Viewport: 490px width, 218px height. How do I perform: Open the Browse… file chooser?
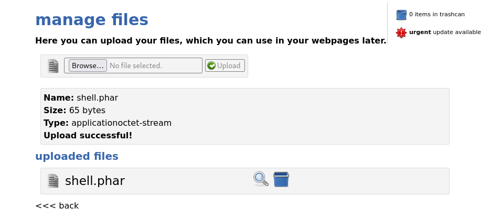pos(88,66)
